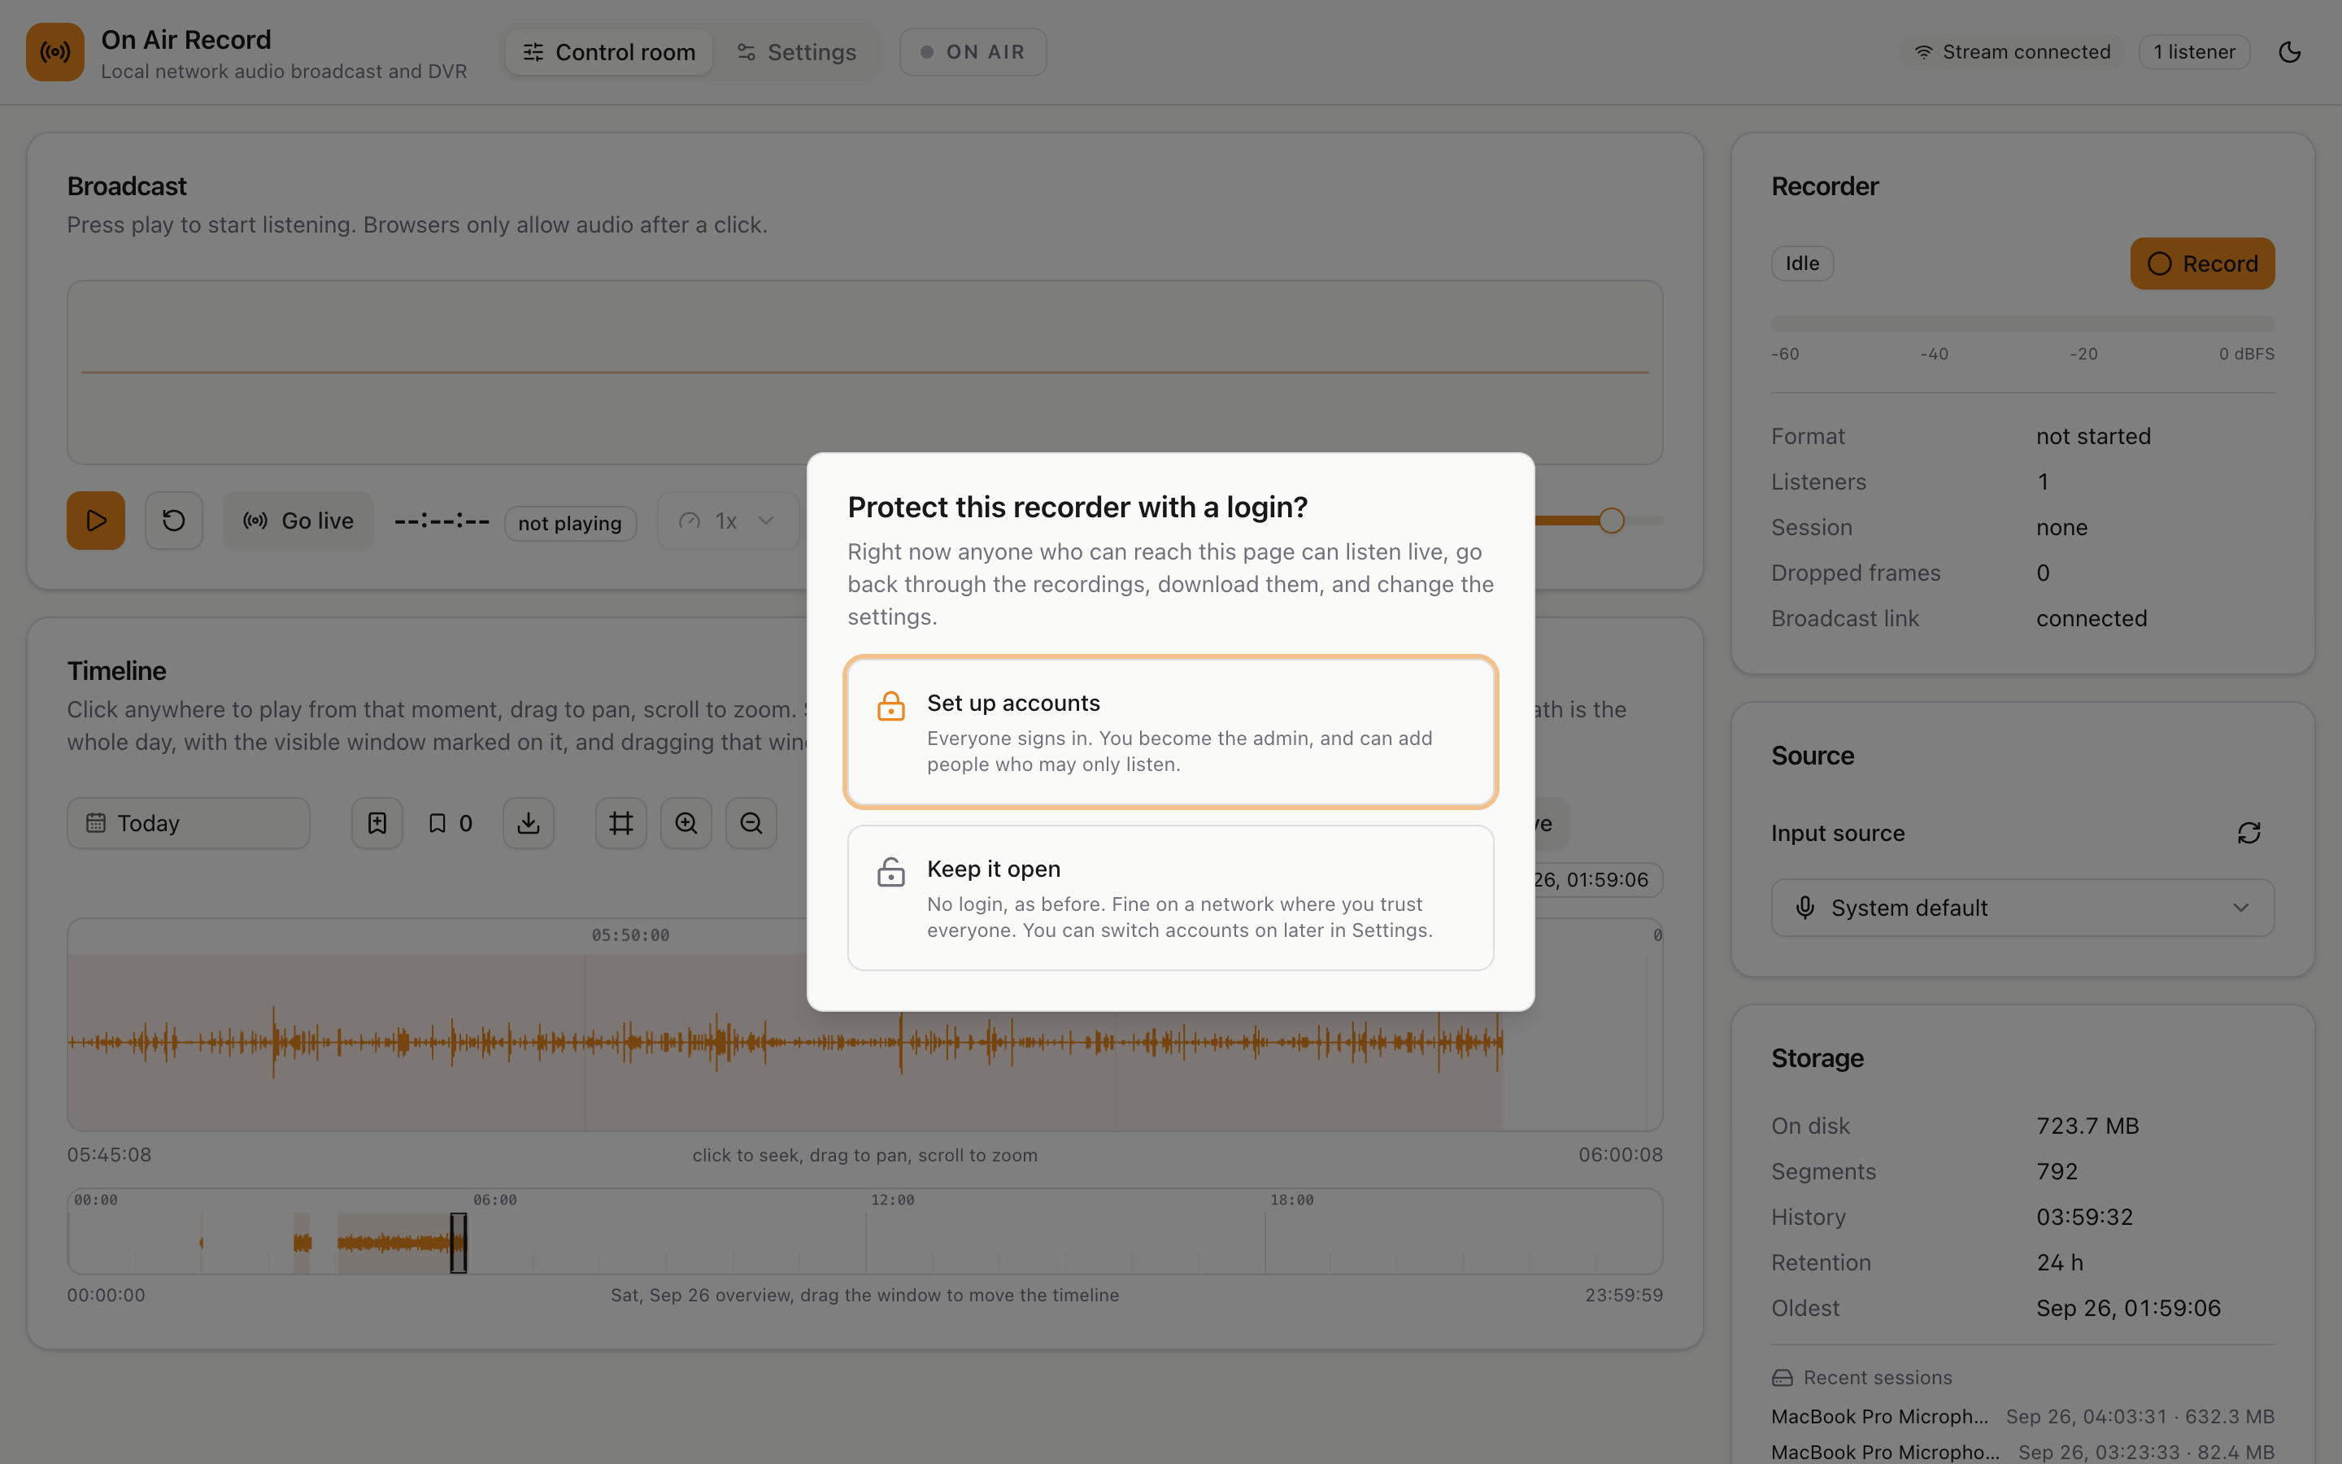Click the recent session dated Sep 26, 03:23:33
Screen dimensions: 2342x1464
[2022, 1453]
